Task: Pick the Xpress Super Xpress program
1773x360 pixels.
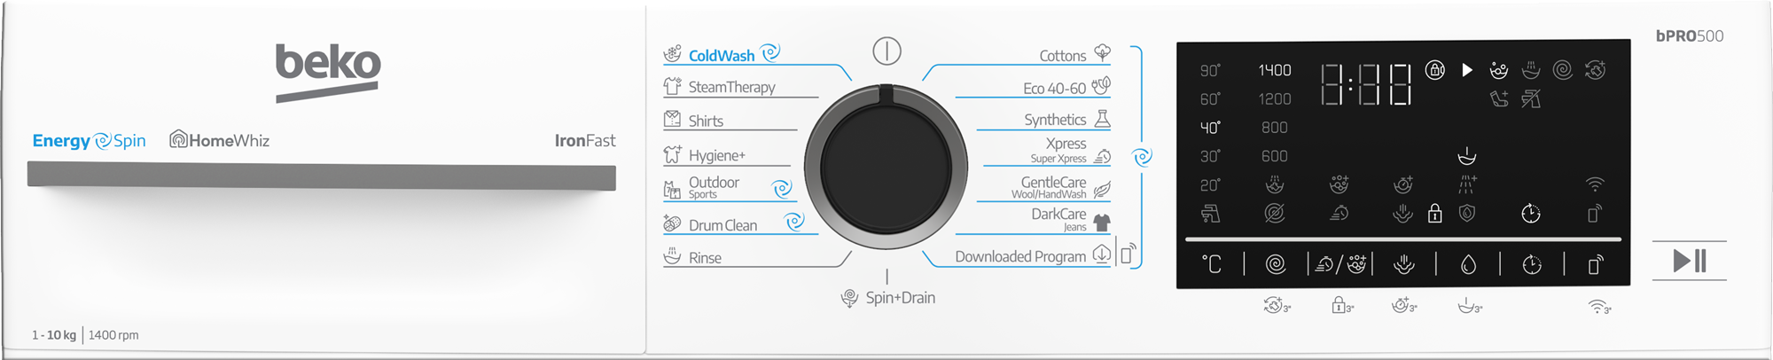Action: 1071,150
